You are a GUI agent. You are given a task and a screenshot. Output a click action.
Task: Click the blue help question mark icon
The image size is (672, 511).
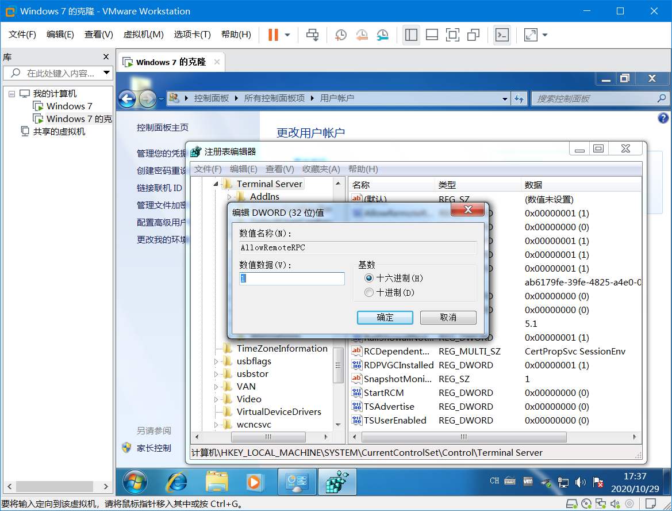(x=663, y=118)
